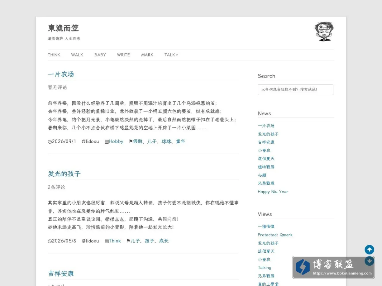
Task: Click flag tag icon in 发光的孩子 post meta
Action: [128, 241]
